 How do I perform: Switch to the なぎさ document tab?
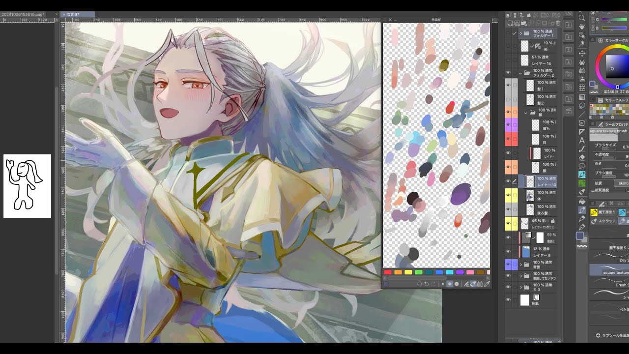point(77,15)
